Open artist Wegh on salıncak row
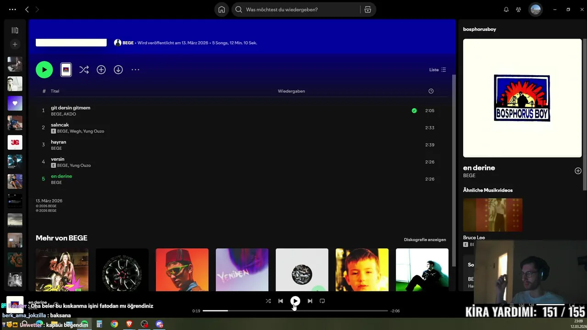The height and width of the screenshot is (330, 587). point(75,131)
